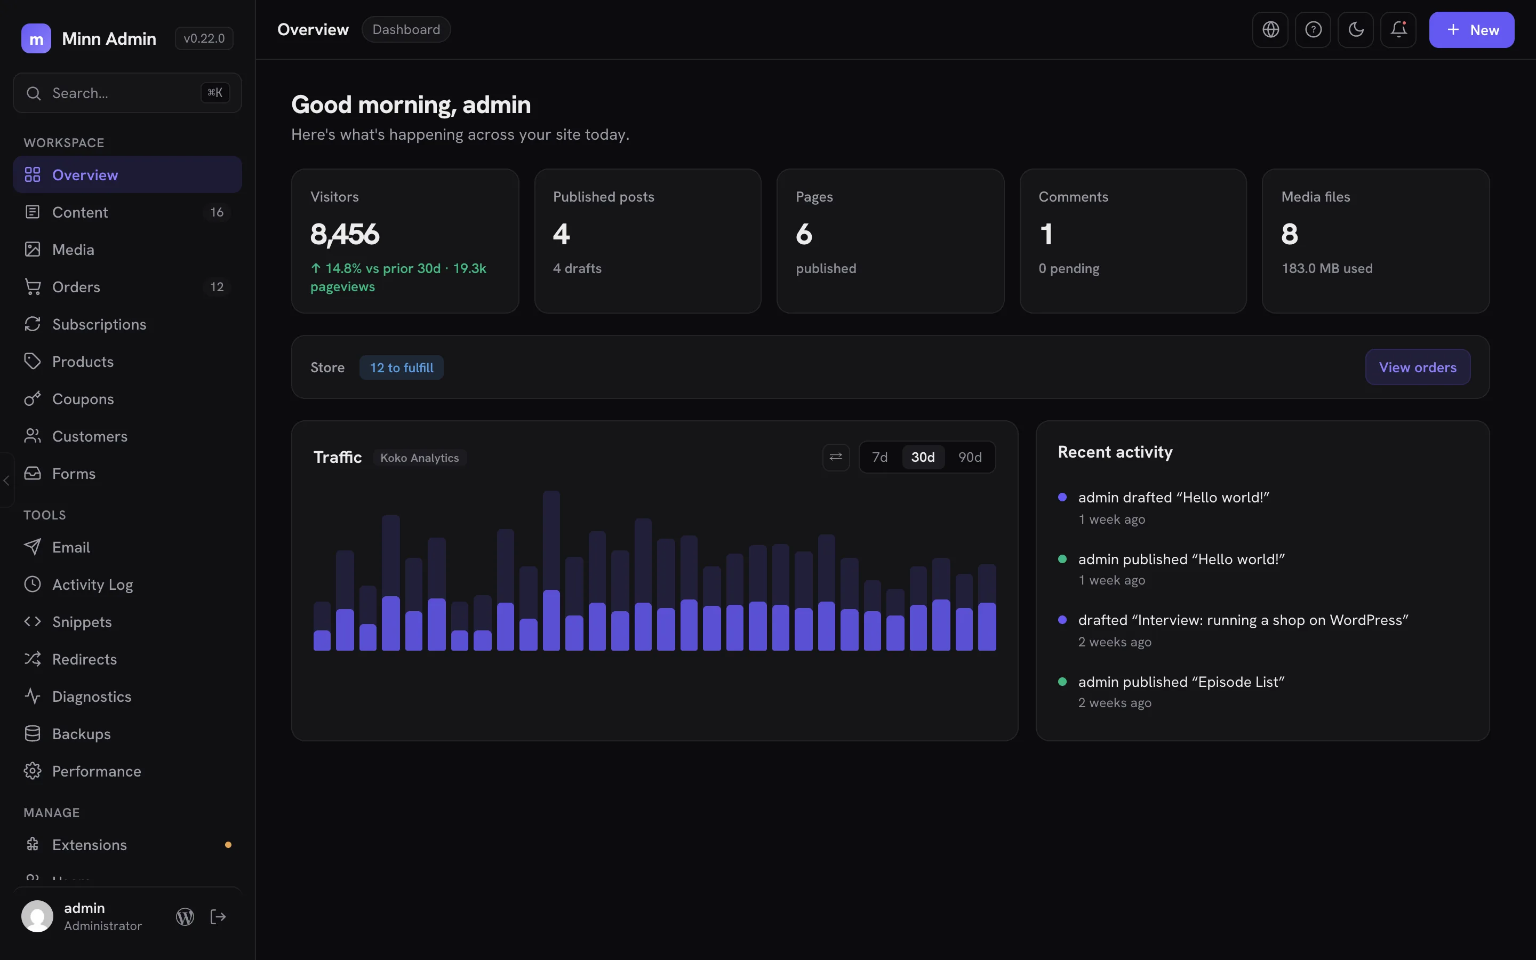The height and width of the screenshot is (960, 1536).
Task: Open the Published posts card
Action: pos(647,241)
